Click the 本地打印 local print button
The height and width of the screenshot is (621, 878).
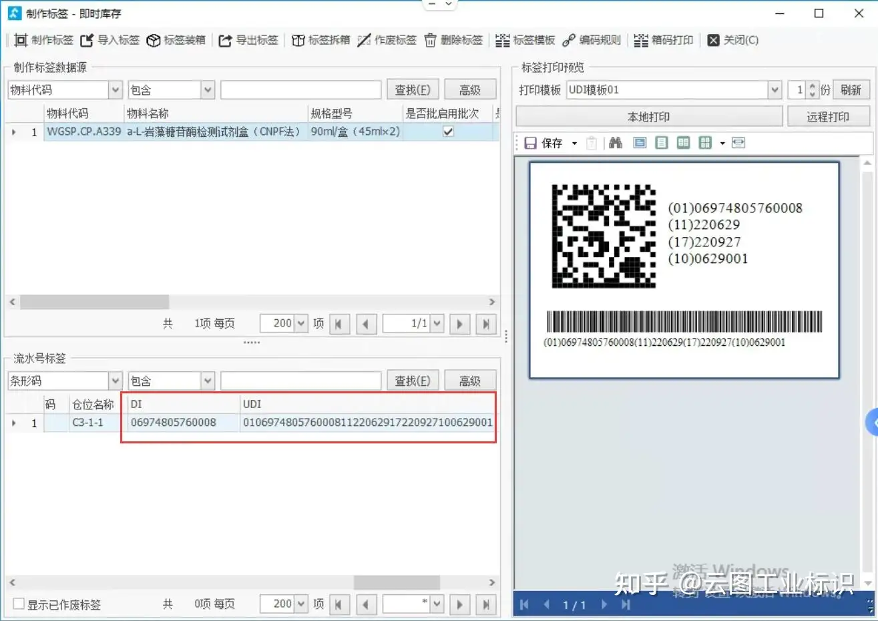pos(648,117)
